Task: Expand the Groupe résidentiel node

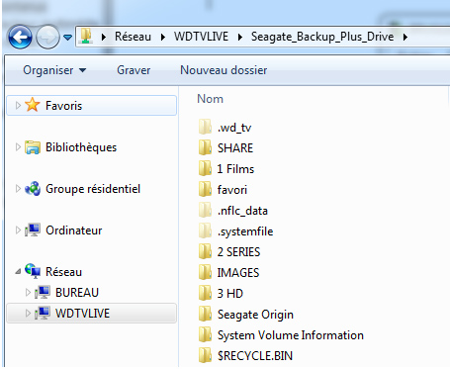Action: click(x=18, y=189)
